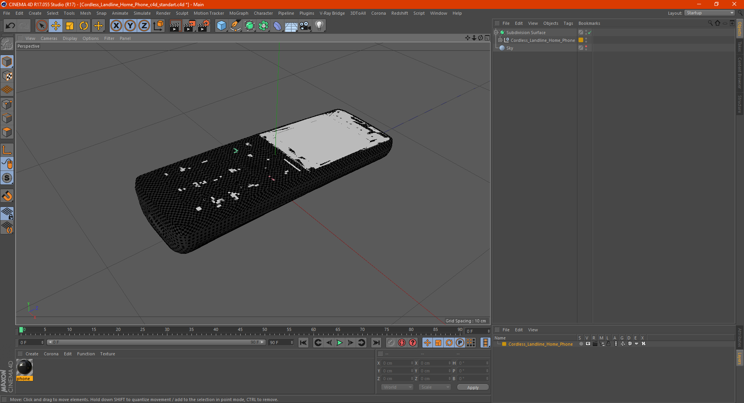Viewport: 744px width, 403px height.
Task: Click the timeline preview range slider
Action: [x=156, y=342]
